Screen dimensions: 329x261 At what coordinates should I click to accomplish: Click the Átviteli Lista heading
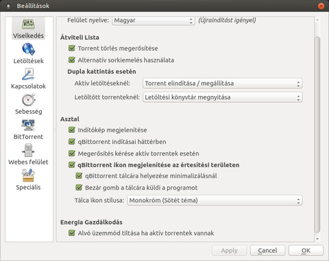pos(80,37)
